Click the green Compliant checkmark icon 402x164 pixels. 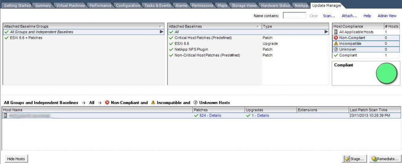[336, 55]
